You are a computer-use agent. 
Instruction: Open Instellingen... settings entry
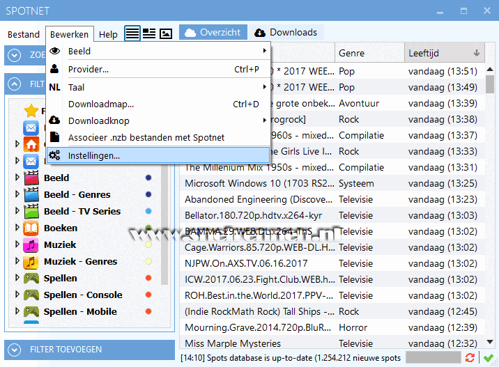click(158, 155)
